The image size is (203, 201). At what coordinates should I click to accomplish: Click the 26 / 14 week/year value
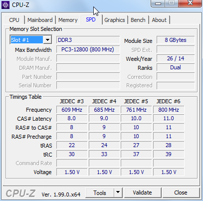[176, 58]
